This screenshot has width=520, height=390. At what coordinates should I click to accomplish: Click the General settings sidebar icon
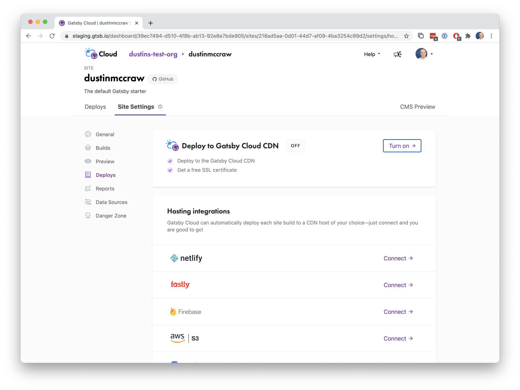coord(88,134)
